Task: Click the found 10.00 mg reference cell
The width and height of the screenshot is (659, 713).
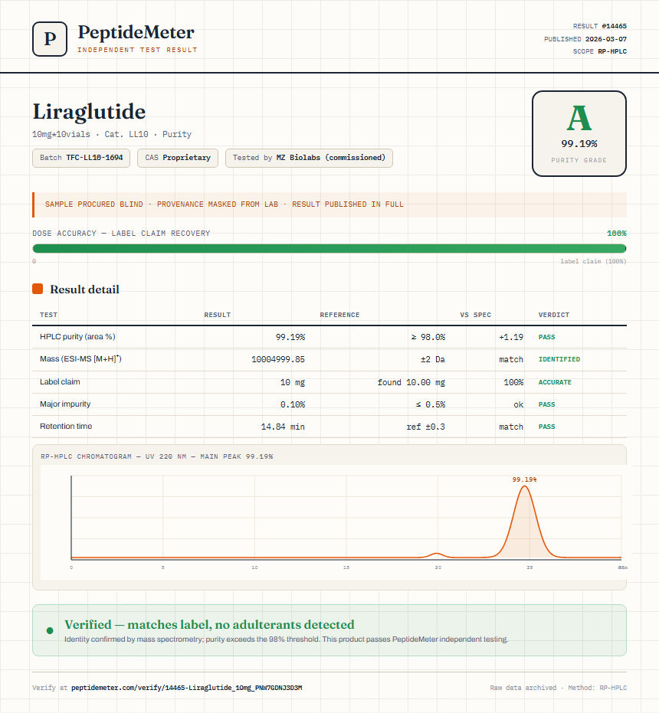Action: (411, 382)
